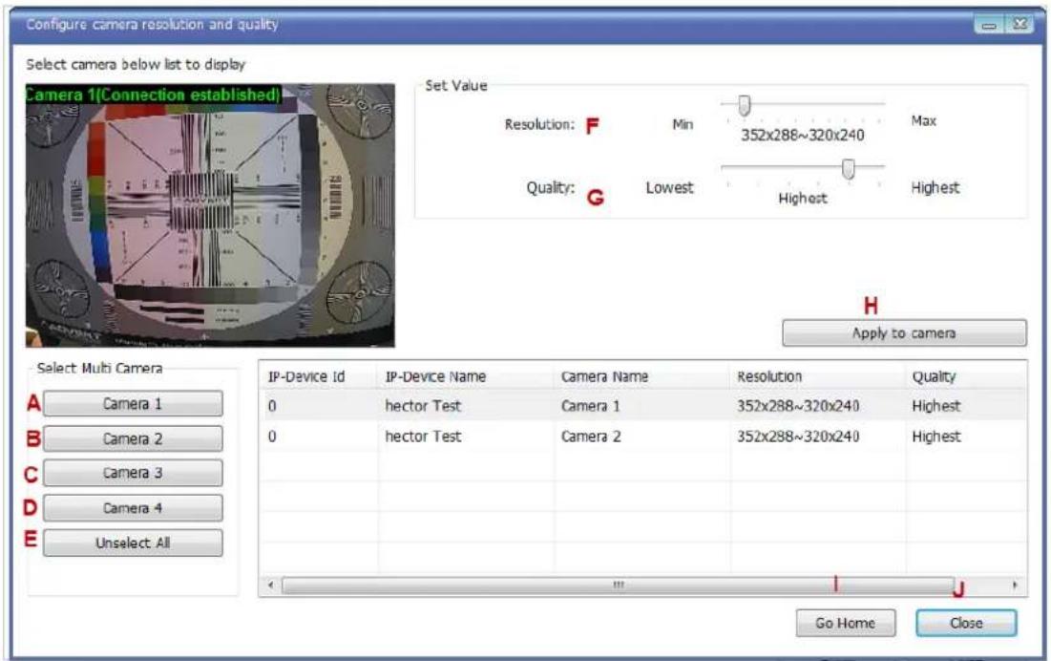Click hector Test in Camera 2 row

(x=423, y=437)
